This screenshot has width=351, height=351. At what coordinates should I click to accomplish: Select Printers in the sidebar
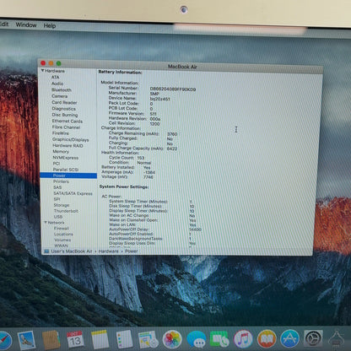[61, 181]
